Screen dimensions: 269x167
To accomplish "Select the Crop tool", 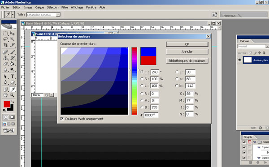I will tap(5, 45).
